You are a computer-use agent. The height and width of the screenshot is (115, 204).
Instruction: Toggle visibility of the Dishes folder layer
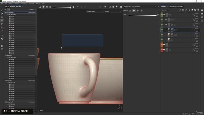[162, 15]
